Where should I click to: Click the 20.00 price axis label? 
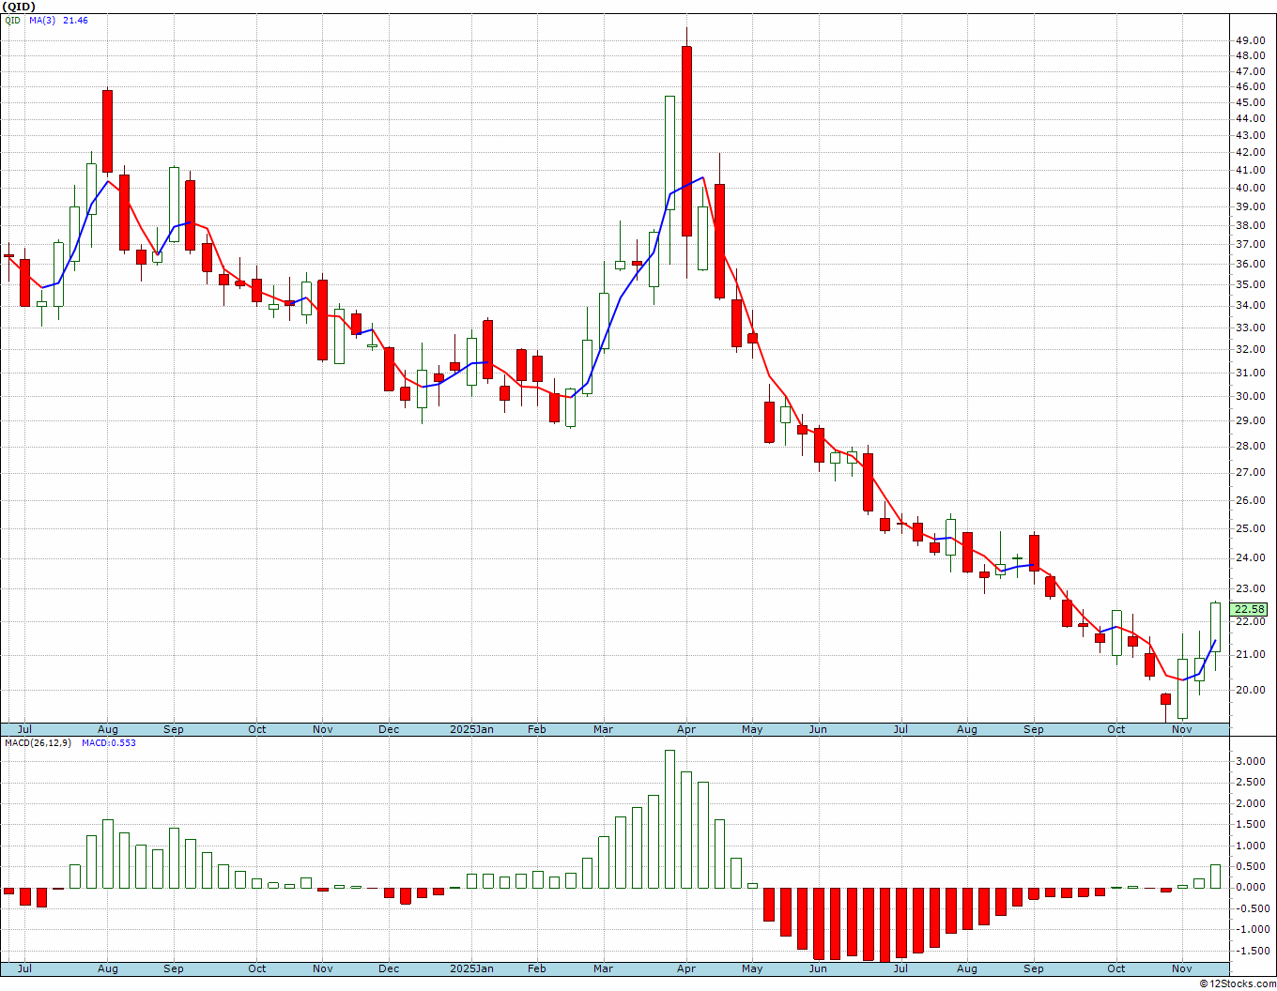tap(1250, 690)
